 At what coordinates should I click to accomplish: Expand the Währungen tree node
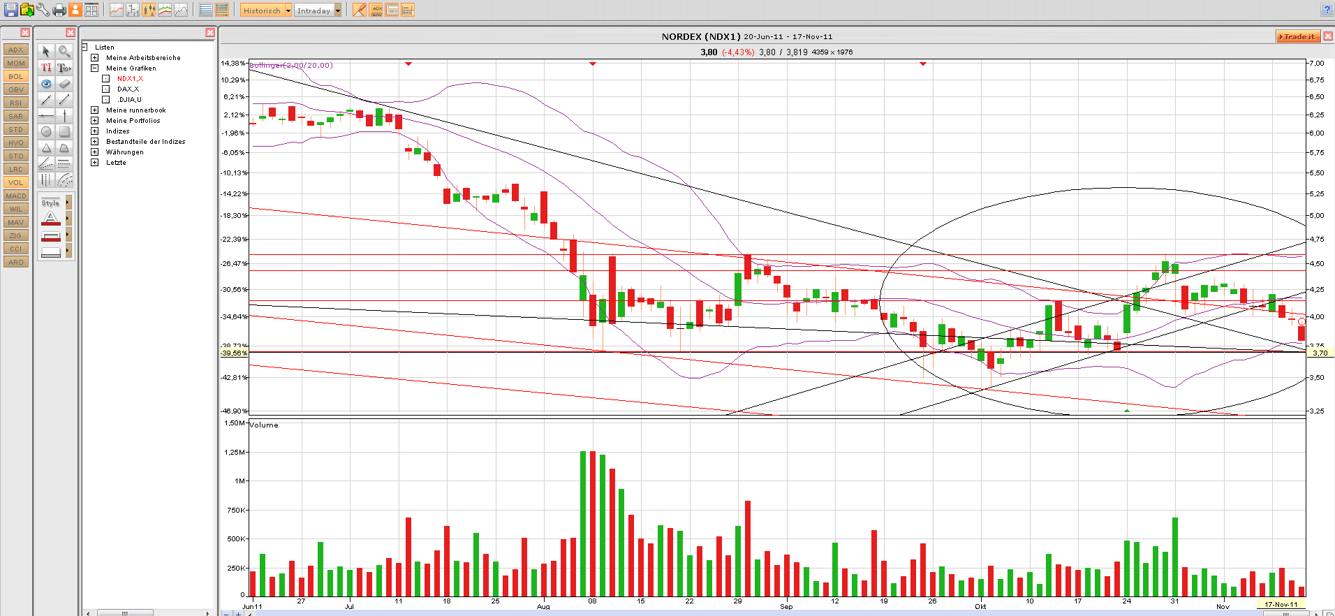[94, 152]
